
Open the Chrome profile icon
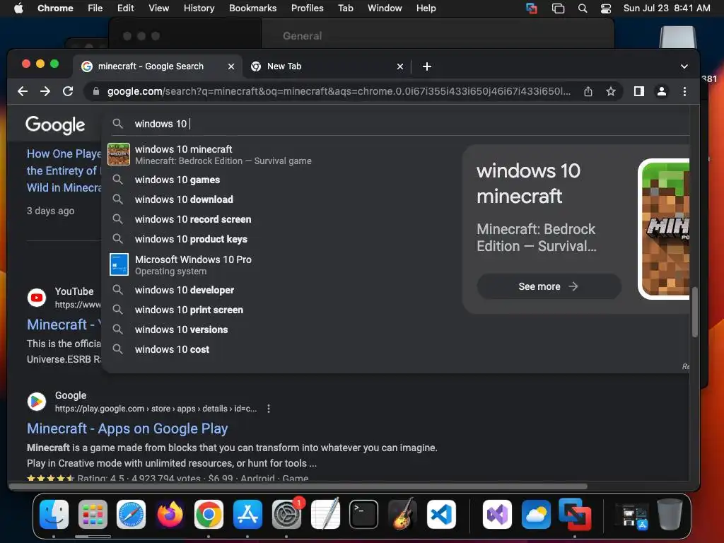pos(662,91)
